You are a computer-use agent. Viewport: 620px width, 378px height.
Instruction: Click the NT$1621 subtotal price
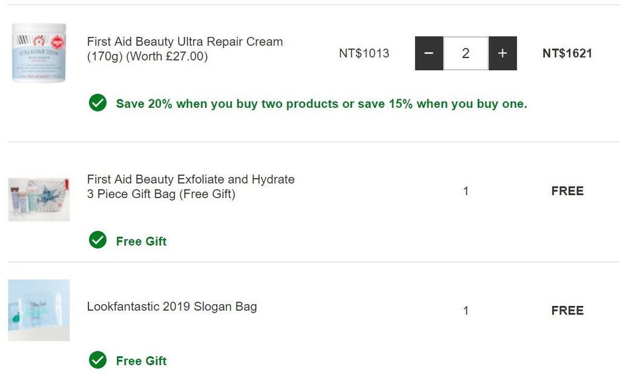(567, 53)
